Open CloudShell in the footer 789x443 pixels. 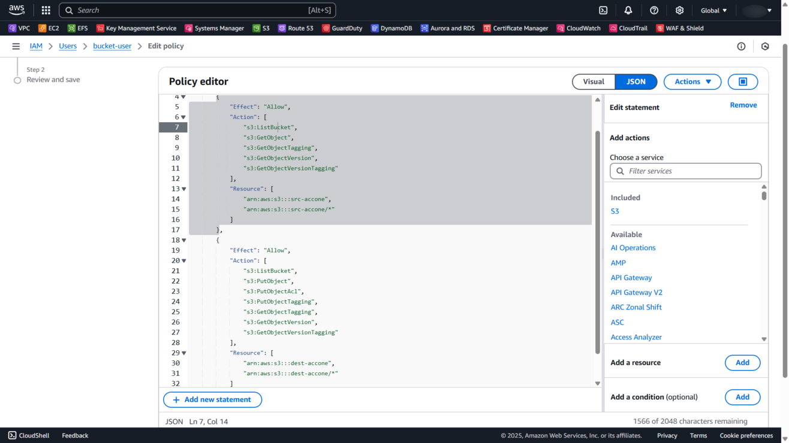coord(29,435)
